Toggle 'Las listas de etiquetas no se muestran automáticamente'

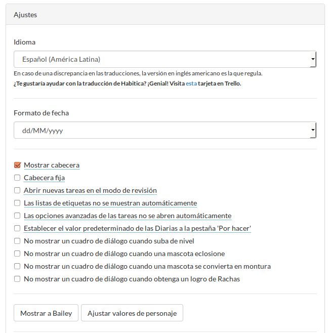17,203
